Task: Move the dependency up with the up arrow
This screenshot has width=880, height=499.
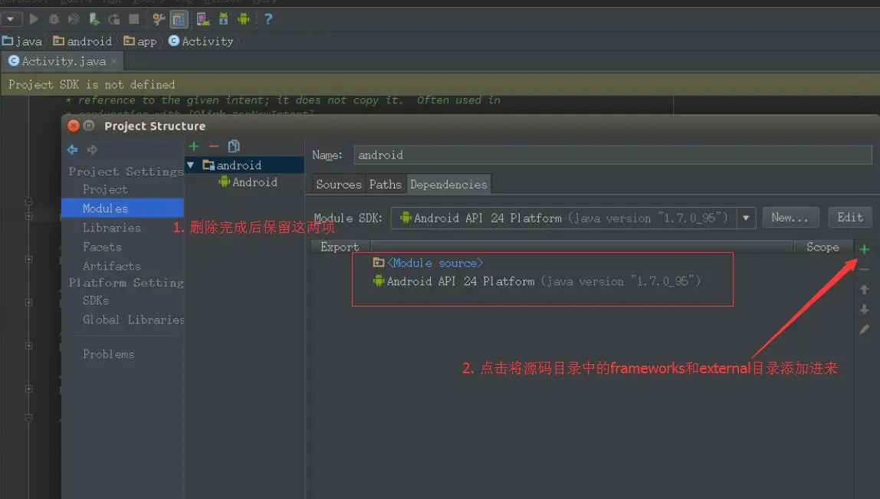Action: click(x=865, y=290)
